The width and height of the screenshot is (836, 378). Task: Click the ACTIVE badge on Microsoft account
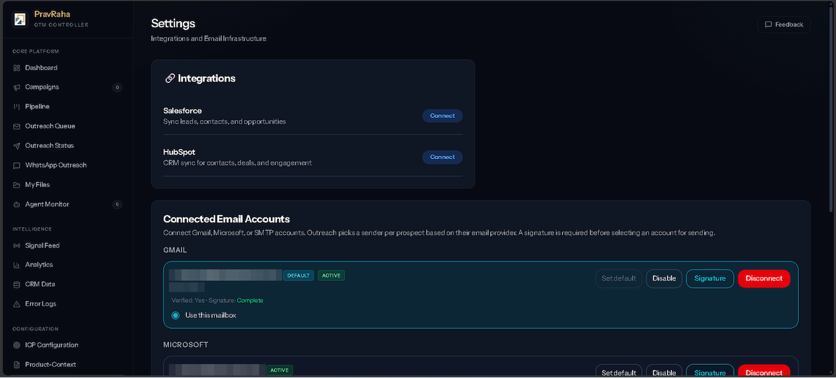[x=279, y=370]
